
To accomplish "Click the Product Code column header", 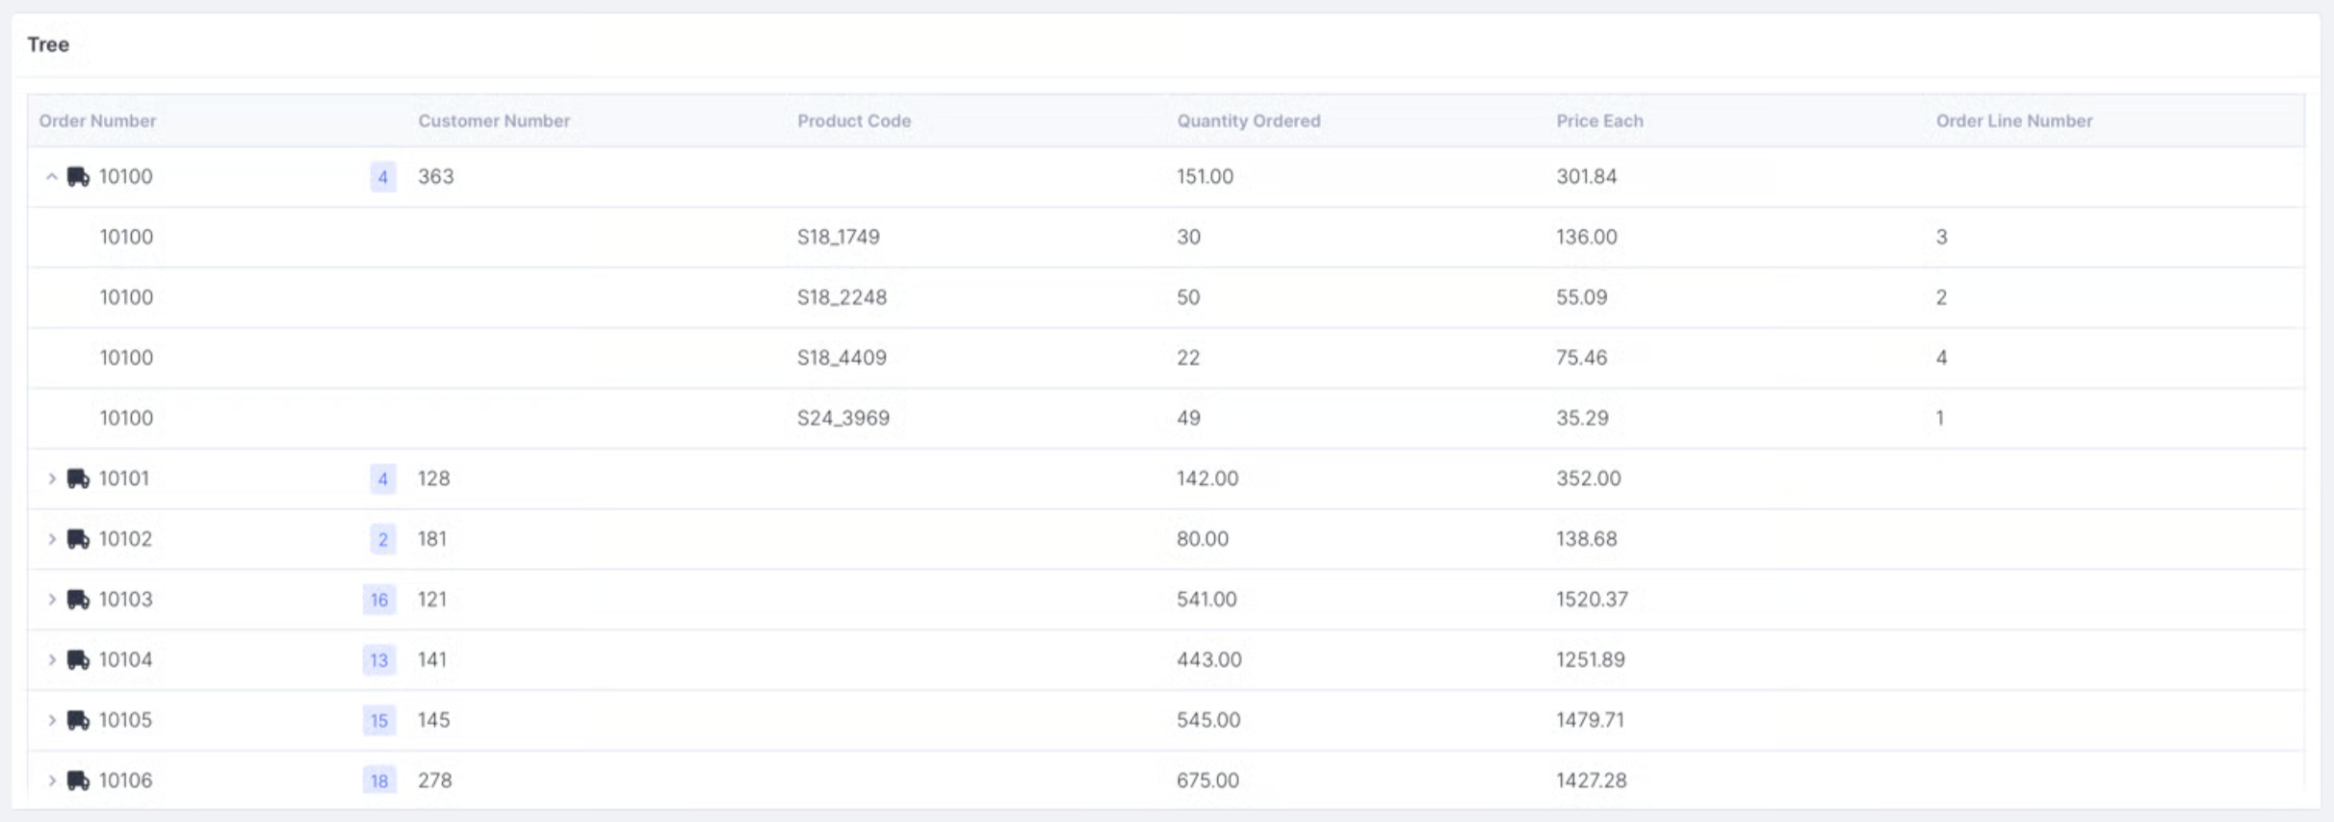I will (853, 121).
